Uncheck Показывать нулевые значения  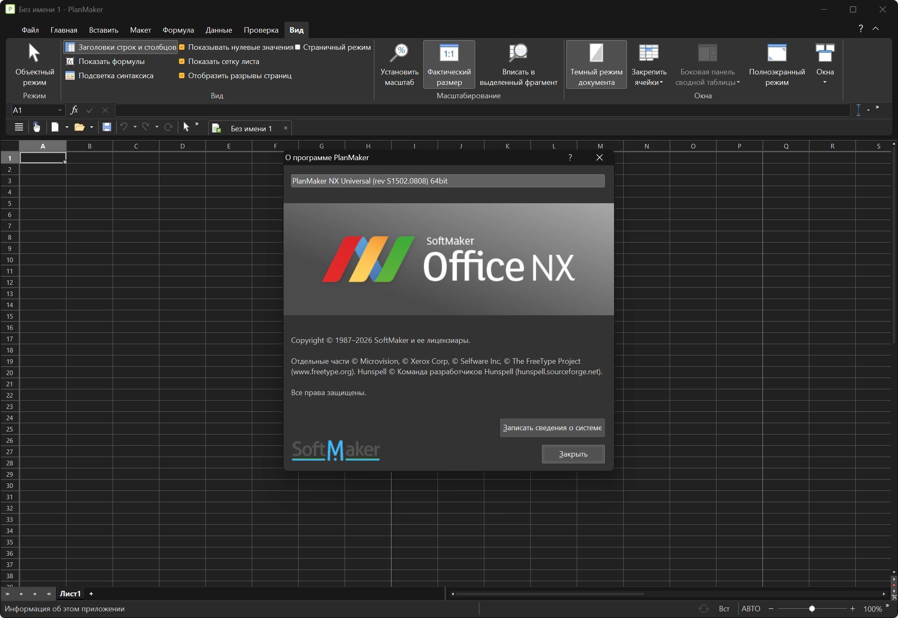(182, 47)
